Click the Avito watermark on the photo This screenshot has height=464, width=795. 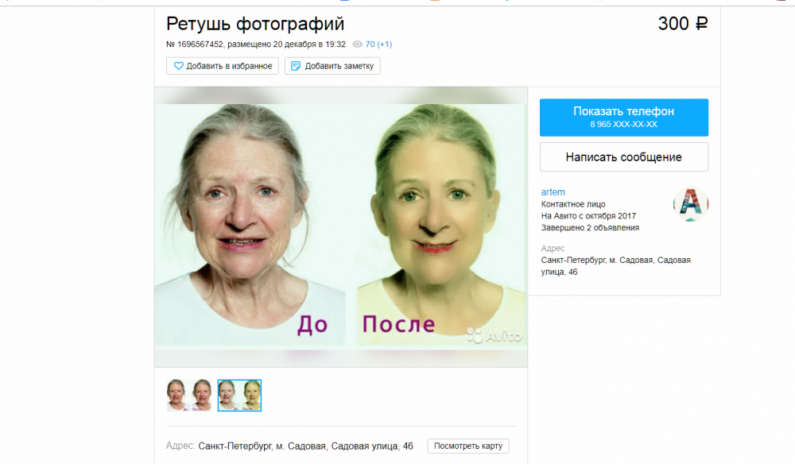pyautogui.click(x=494, y=335)
